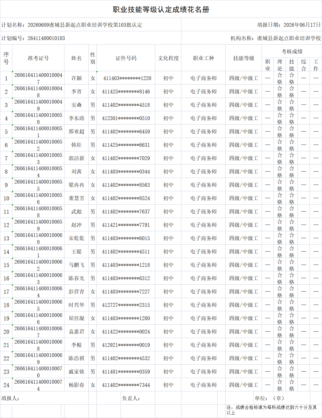Viewport: 322px width, 418px height.
Task: Select the name cell 郭洁新
Action: [76, 158]
